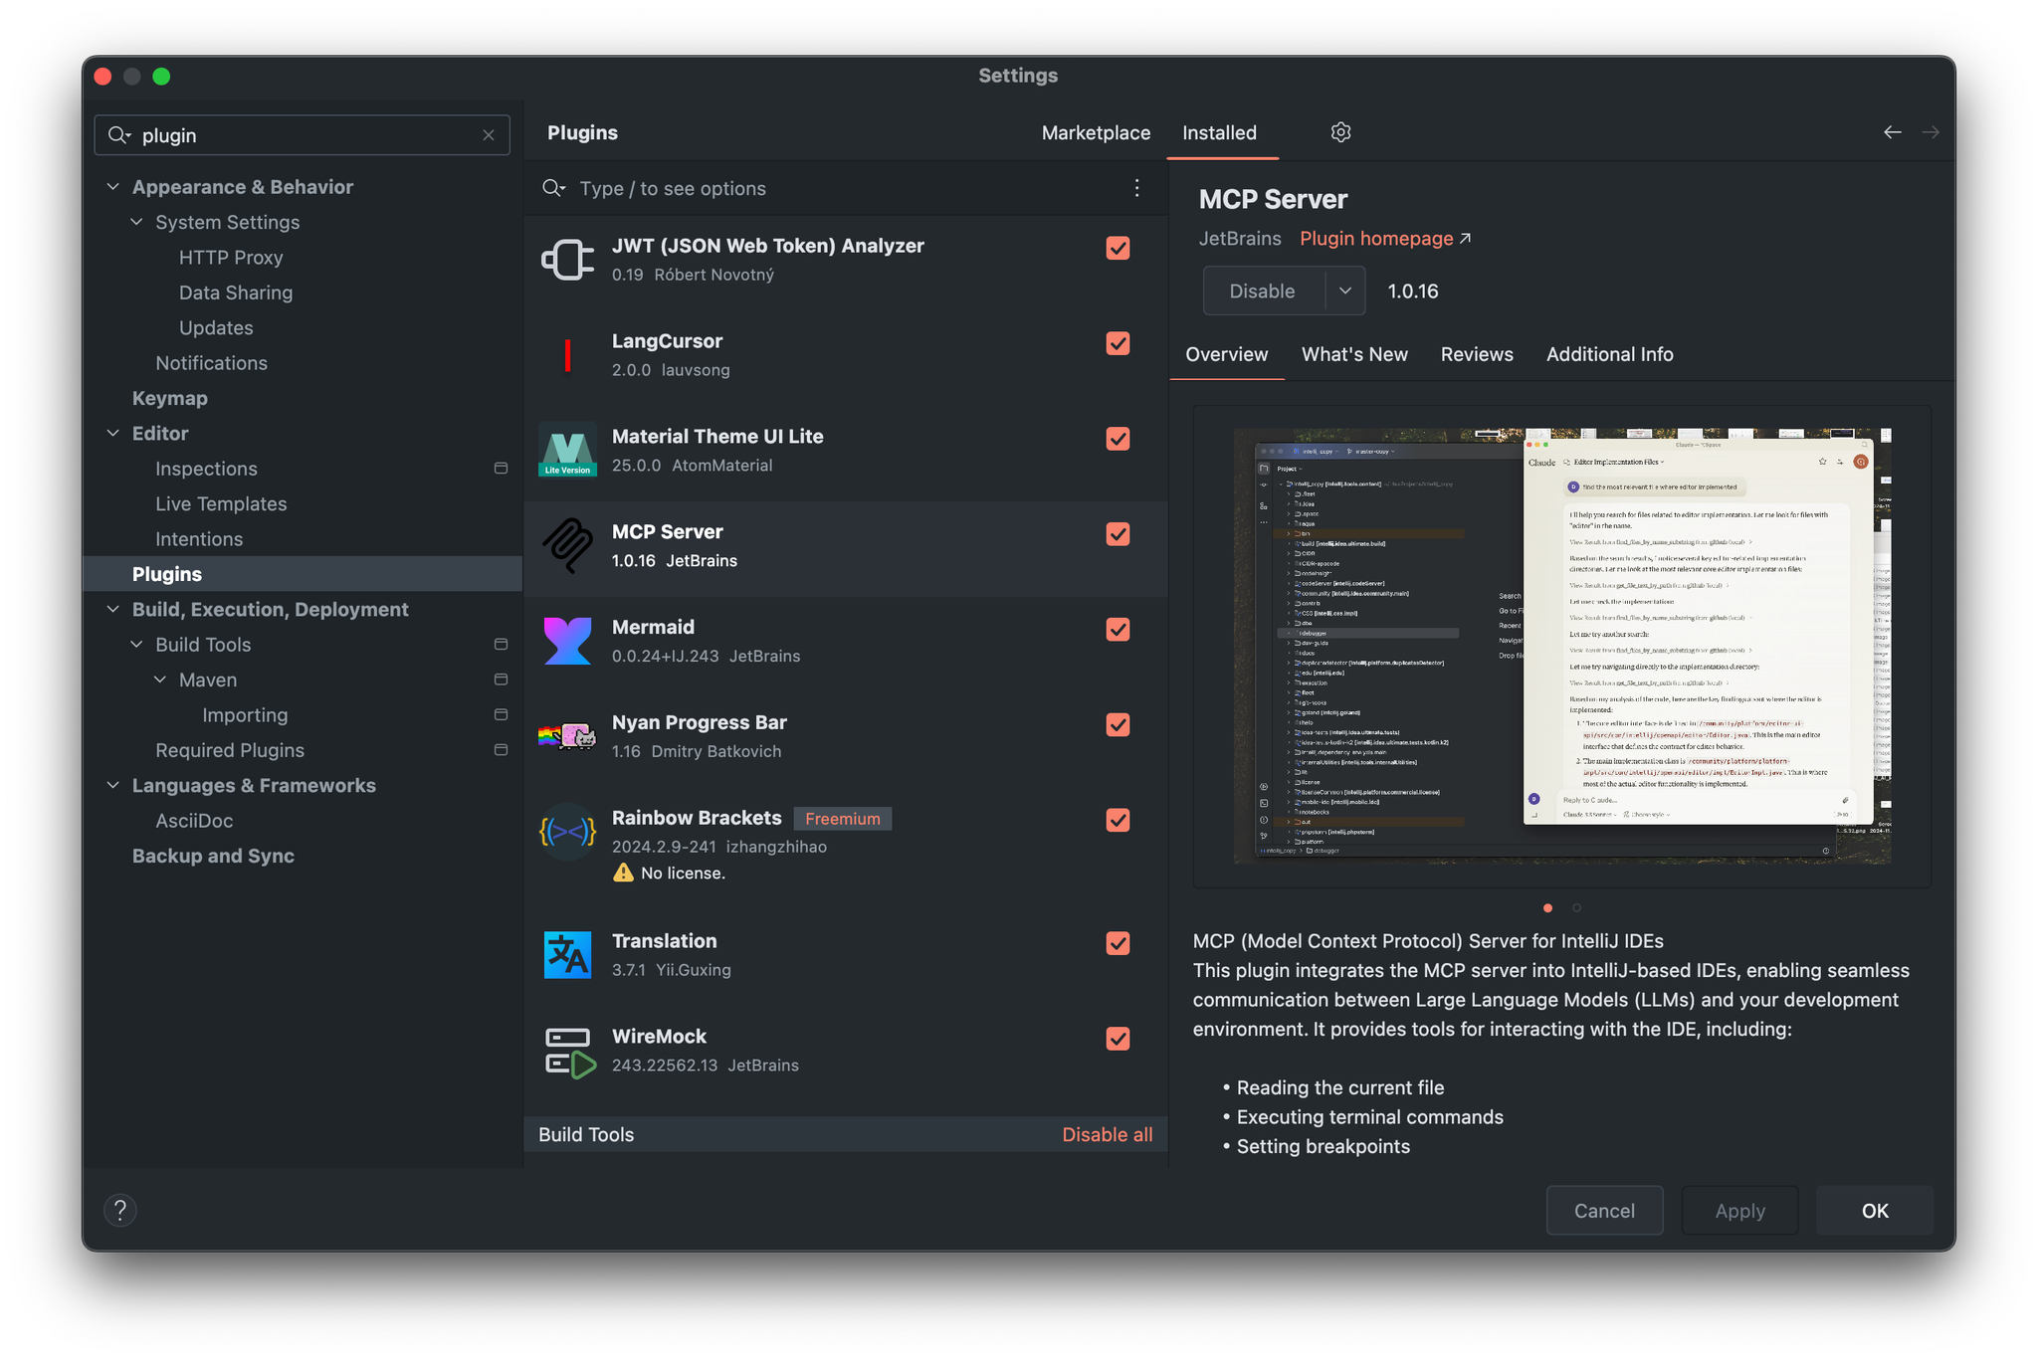The height and width of the screenshot is (1360, 2038).
Task: Click the project-level icon beside Maven
Action: point(501,680)
